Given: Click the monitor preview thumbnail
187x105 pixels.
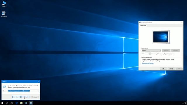Looking at the screenshot, I should point(161,37).
